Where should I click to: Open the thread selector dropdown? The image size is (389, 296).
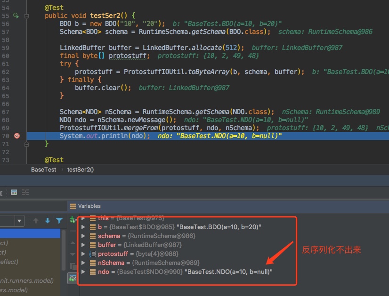(19, 221)
